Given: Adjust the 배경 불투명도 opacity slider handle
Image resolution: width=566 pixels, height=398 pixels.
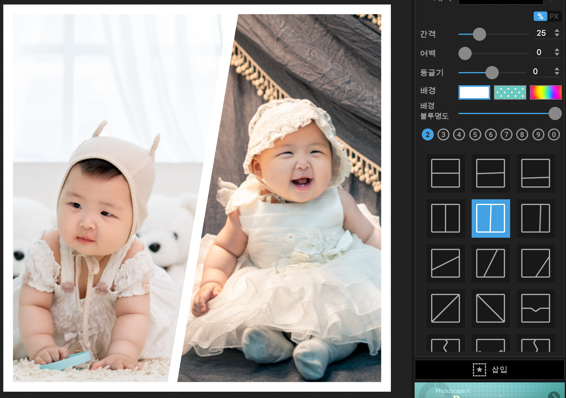Looking at the screenshot, I should pyautogui.click(x=555, y=113).
